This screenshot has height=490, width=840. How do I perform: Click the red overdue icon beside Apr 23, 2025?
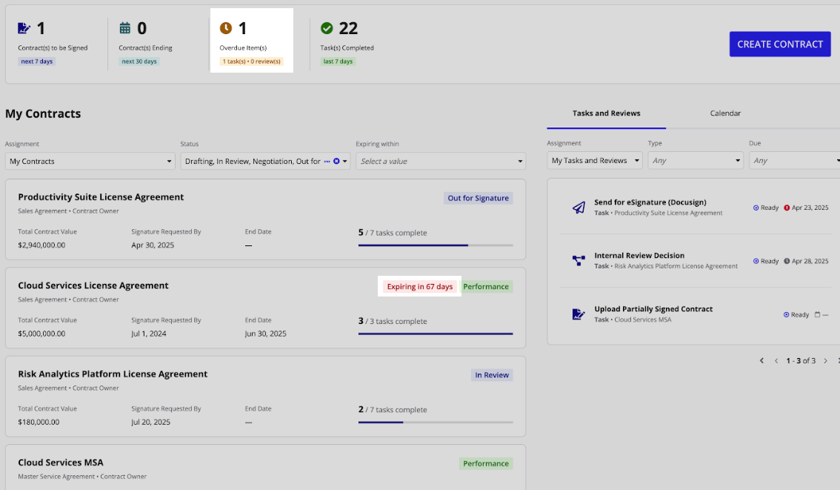pyautogui.click(x=787, y=208)
